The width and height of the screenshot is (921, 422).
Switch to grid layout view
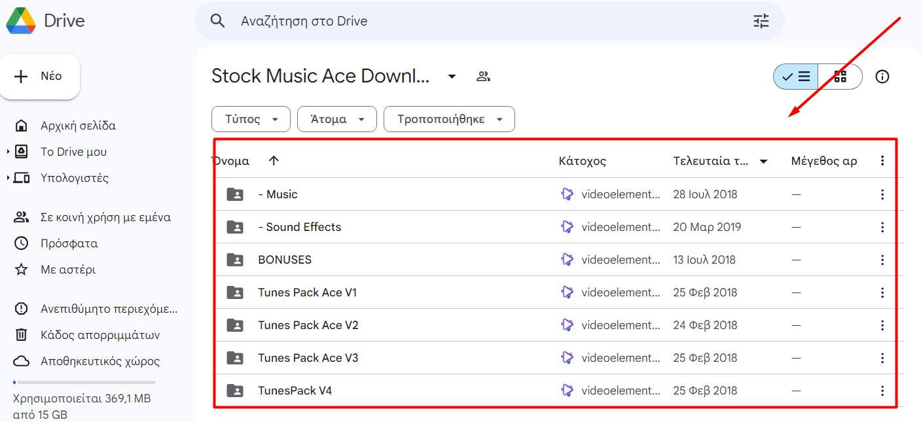(x=840, y=77)
